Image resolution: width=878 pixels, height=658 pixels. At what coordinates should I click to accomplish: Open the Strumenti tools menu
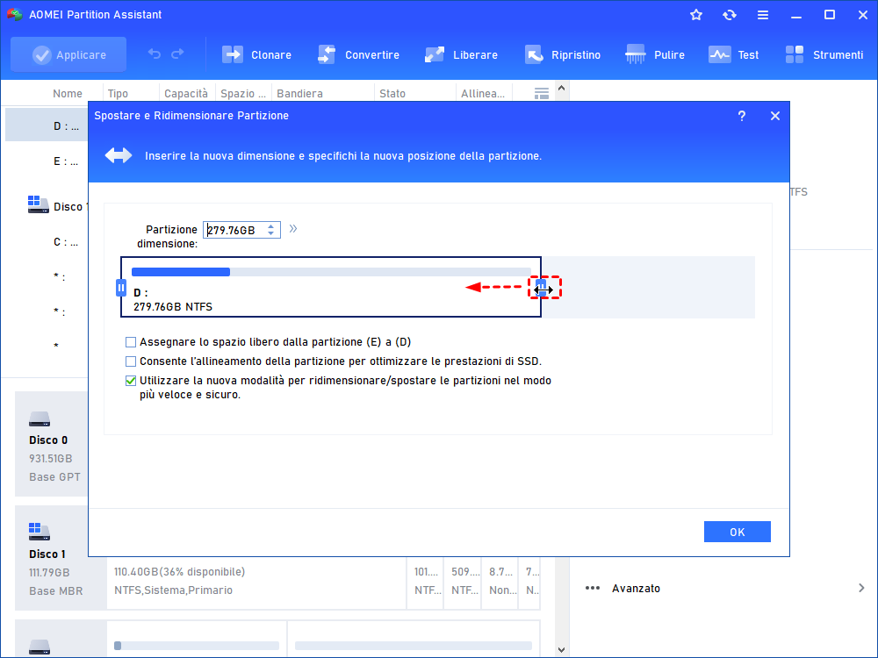[824, 54]
